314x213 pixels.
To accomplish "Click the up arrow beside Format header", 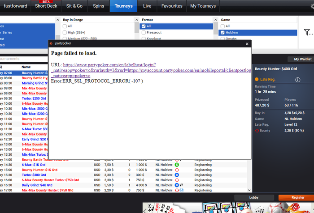I will pos(136,20).
